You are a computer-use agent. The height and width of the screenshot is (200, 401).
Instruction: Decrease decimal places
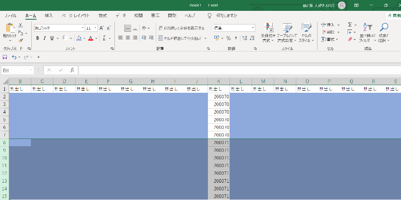(x=252, y=38)
